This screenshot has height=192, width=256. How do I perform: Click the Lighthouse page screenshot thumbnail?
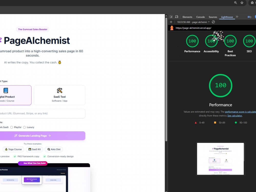tap(220, 159)
